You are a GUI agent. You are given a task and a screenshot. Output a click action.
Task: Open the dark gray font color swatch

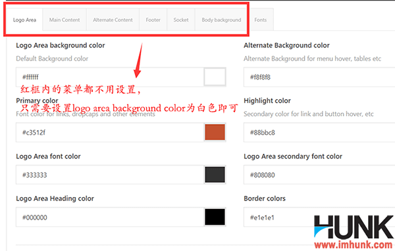tap(215, 175)
